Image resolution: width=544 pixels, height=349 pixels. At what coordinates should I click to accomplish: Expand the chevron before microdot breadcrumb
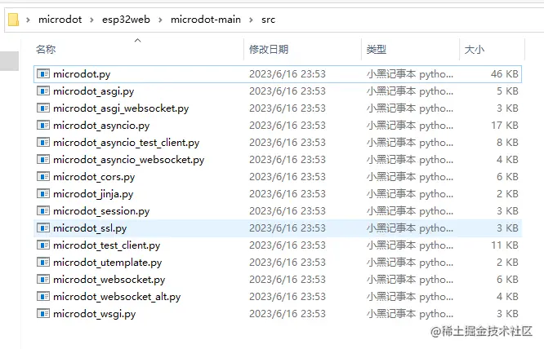tap(28, 20)
